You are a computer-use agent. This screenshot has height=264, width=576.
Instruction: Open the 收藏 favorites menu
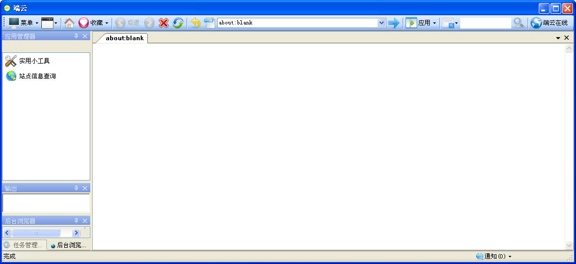coord(93,23)
